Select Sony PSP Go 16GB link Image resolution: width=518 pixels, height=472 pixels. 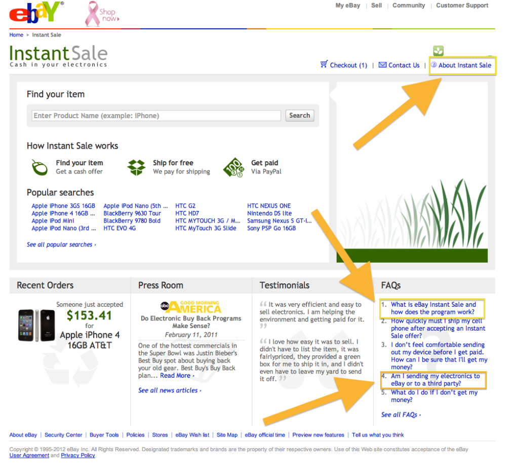click(x=271, y=228)
